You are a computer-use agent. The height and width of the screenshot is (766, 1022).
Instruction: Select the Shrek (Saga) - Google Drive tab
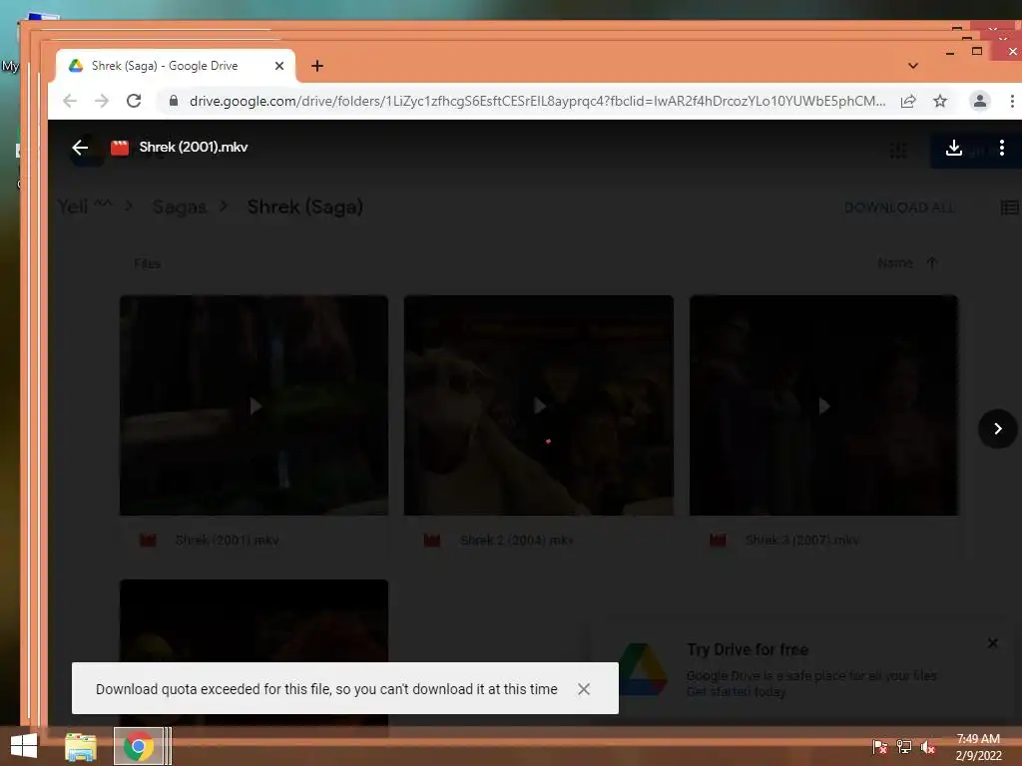[176, 66]
